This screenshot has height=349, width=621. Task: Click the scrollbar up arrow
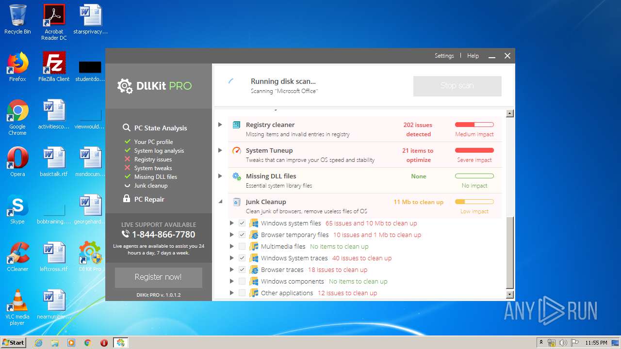509,113
